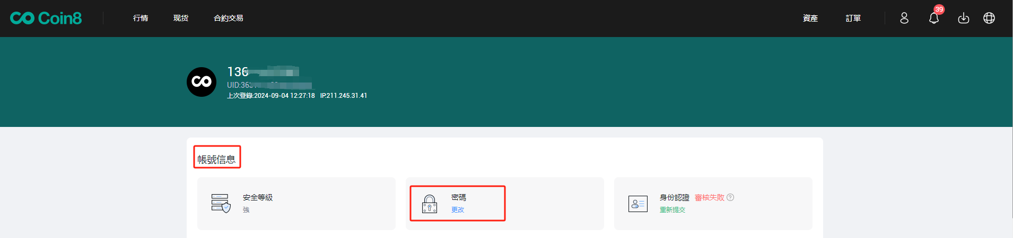
Task: Click the round black account avatar
Action: point(202,82)
